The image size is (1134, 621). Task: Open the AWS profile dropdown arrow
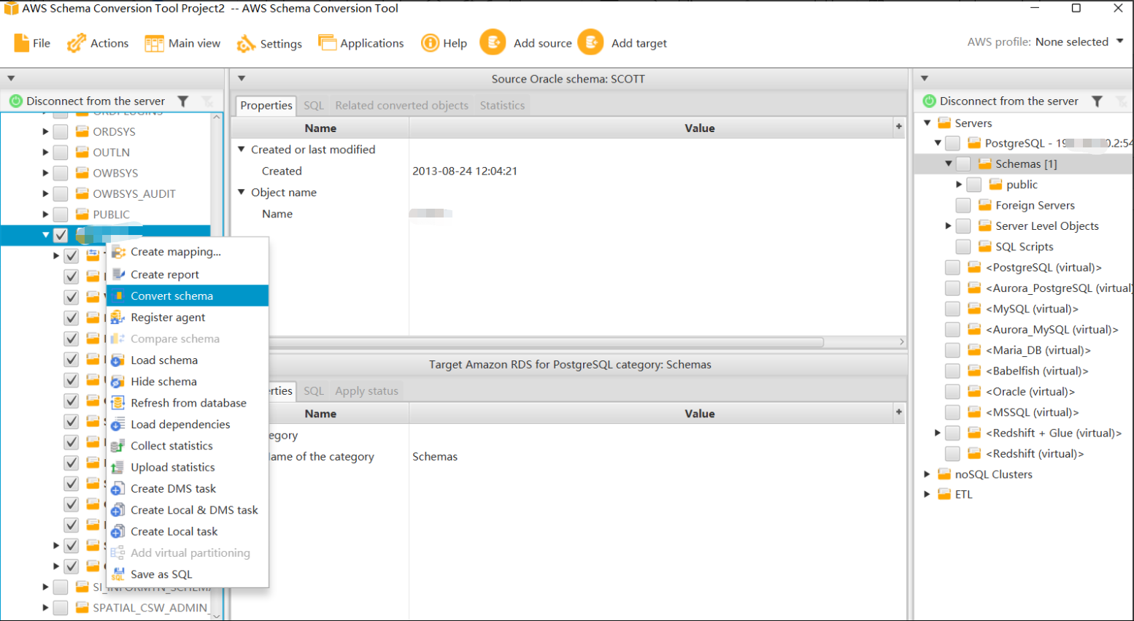(x=1120, y=42)
